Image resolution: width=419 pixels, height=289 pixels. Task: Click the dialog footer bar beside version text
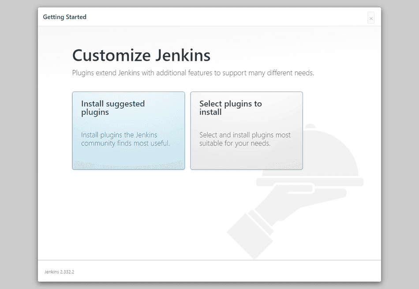(221, 271)
